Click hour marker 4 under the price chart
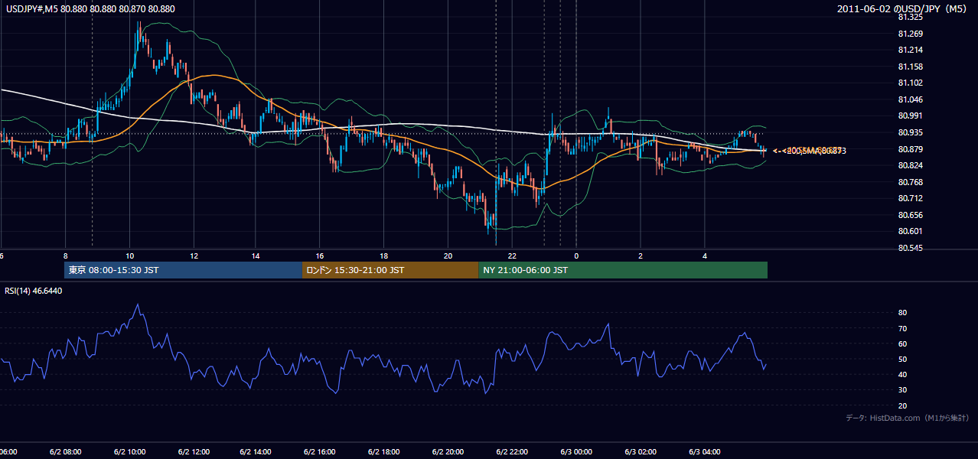The image size is (978, 459). 704,256
